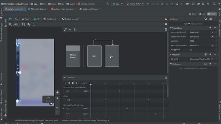The image size is (221, 124).
Task: Toggle the OnClick checkbox
Action: 206,54
